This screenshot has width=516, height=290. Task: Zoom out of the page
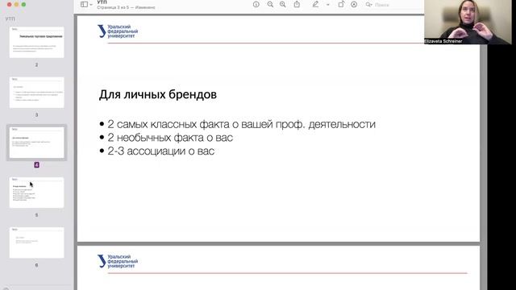tap(270, 4)
